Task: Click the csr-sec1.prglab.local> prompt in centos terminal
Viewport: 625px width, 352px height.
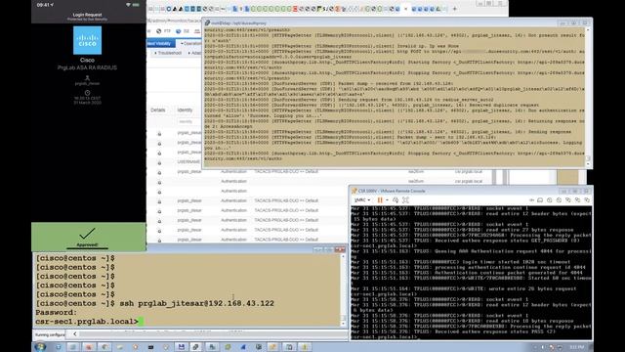Action: point(87,322)
